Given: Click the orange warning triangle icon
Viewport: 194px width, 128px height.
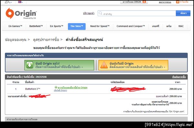Looking at the screenshot, I should click(x=104, y=65).
